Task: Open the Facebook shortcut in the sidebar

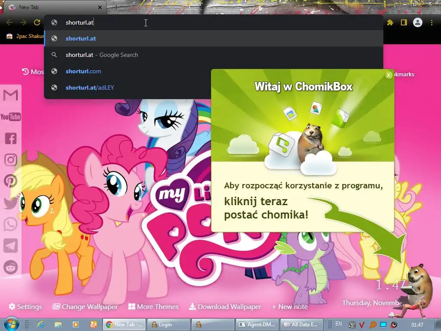Action: click(x=11, y=138)
